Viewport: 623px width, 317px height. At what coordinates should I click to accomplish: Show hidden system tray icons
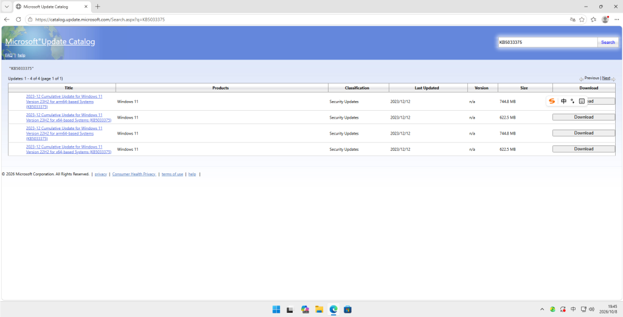(x=542, y=310)
